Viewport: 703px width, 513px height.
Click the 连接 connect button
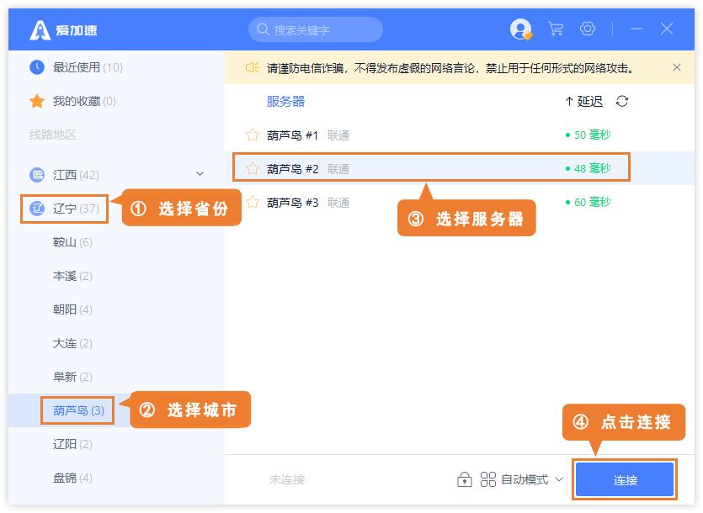(625, 480)
